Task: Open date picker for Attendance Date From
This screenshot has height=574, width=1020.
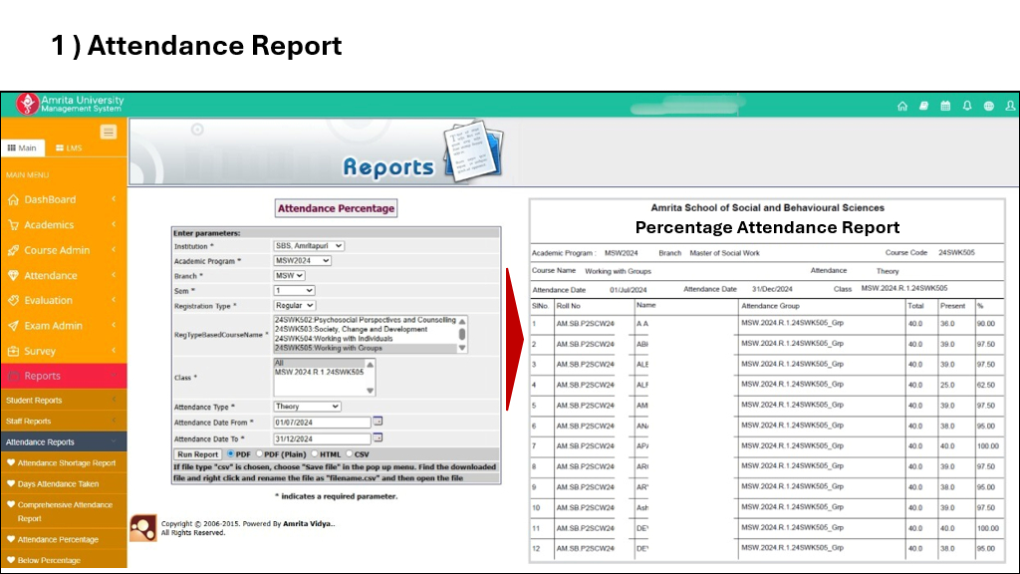Action: coord(378,422)
